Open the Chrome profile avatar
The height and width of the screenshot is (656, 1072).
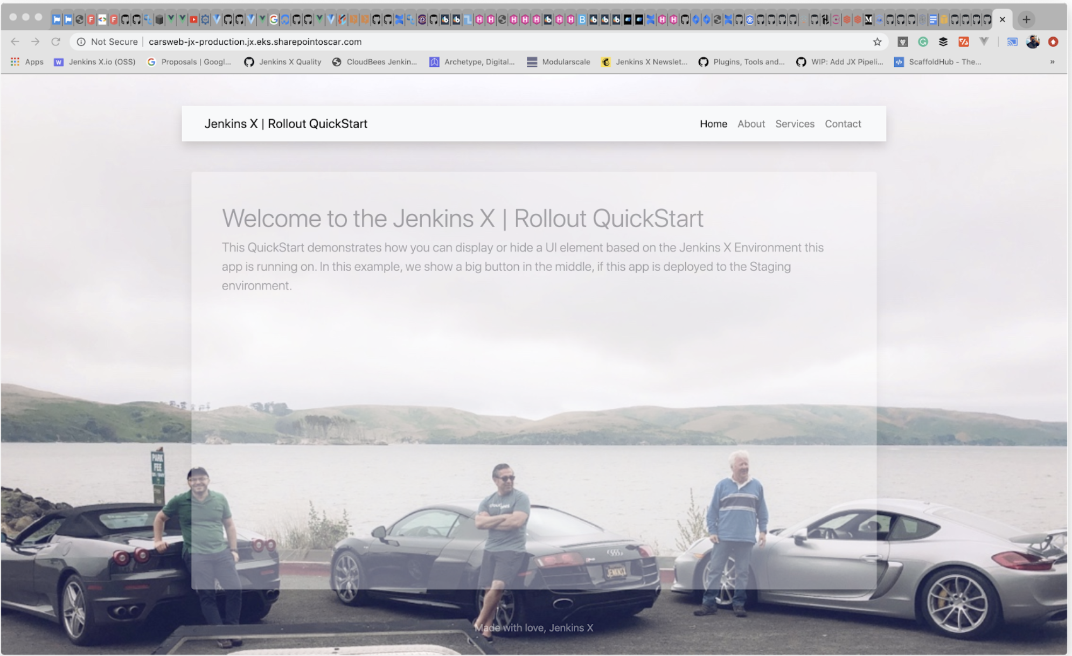coord(1033,41)
